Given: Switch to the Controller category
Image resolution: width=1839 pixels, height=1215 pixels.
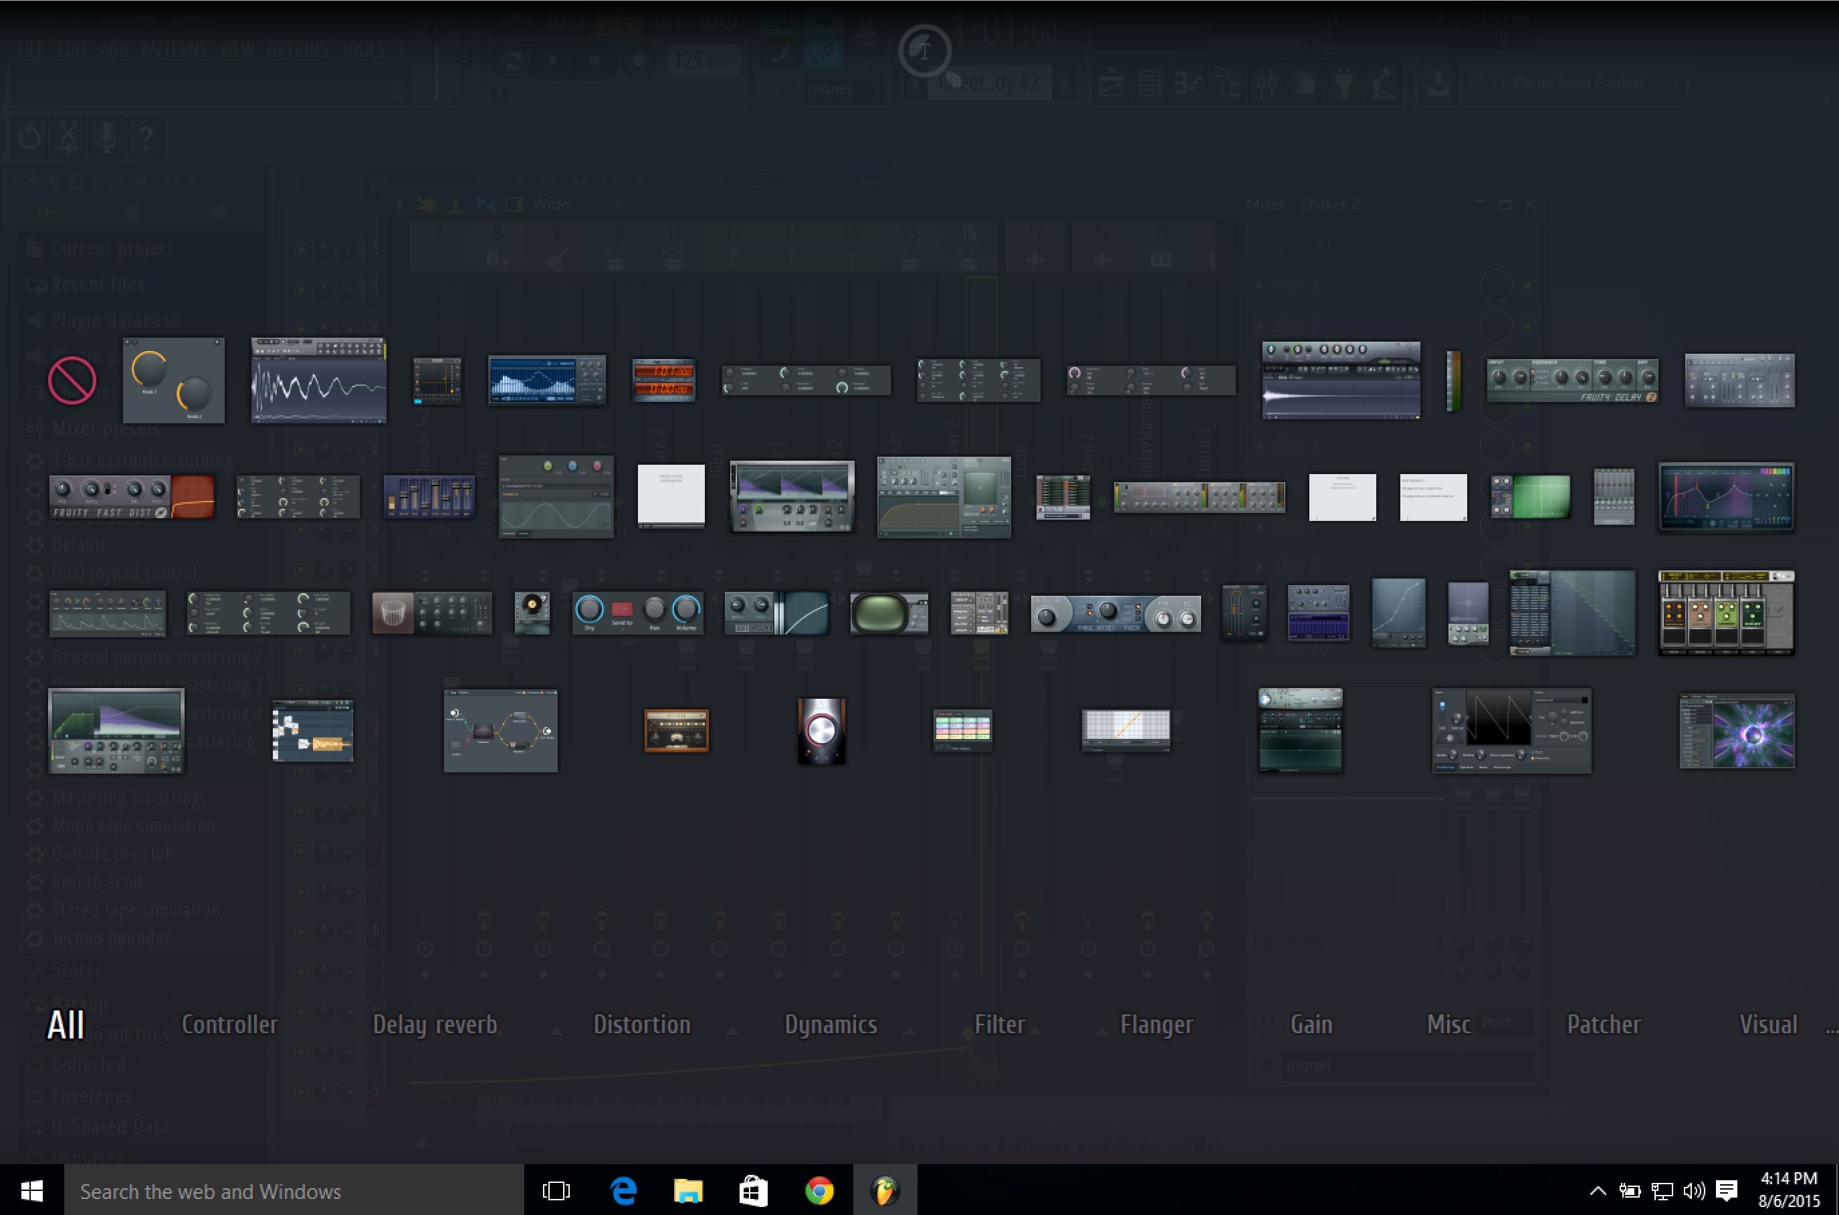Looking at the screenshot, I should click(x=229, y=1024).
